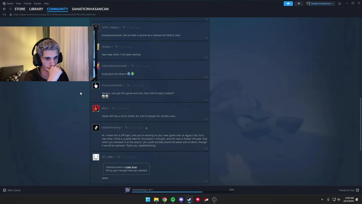Click the award icon on badatthisthing's comment
The image size is (362, 204).
click(x=126, y=127)
